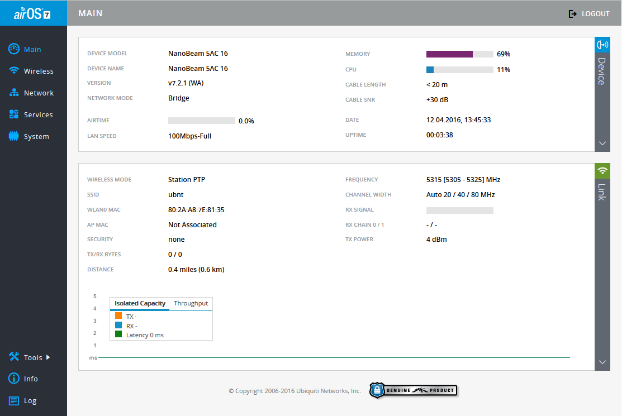Open the Tools submenu

tap(33, 357)
